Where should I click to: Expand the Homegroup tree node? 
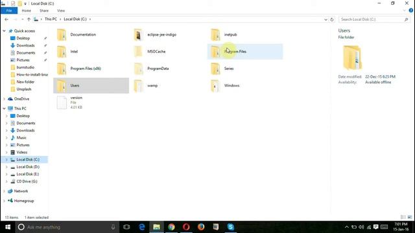coord(5,201)
